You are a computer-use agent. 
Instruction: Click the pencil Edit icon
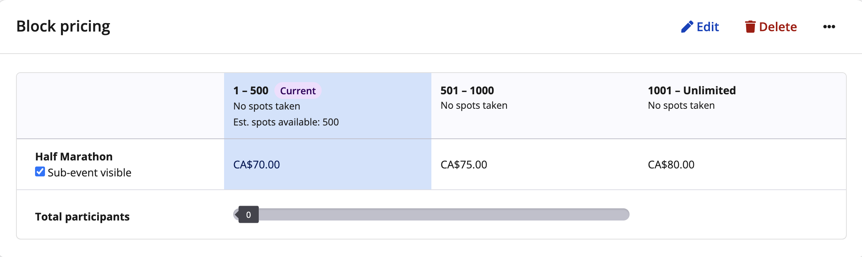click(x=687, y=27)
